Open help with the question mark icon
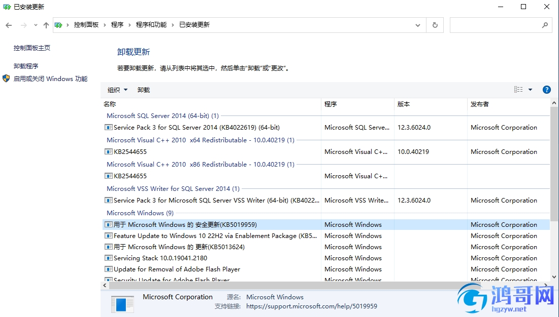559x317 pixels. pyautogui.click(x=546, y=90)
